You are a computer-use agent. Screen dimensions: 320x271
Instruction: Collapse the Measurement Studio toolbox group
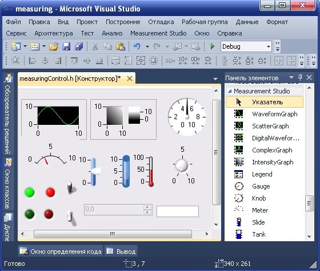coord(230,91)
